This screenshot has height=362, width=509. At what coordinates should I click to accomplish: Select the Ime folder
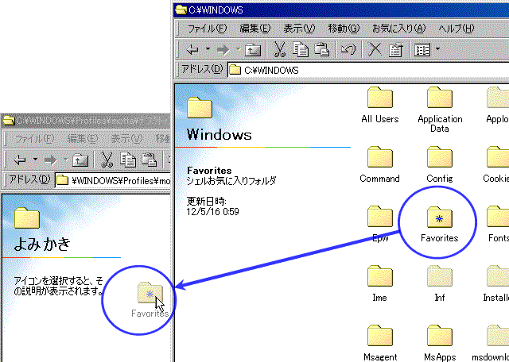(380, 284)
